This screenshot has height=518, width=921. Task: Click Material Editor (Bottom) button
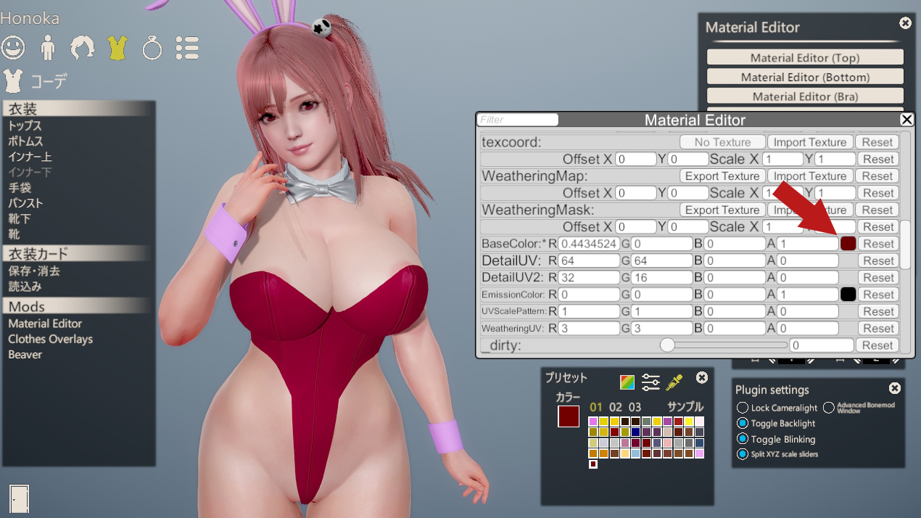coord(805,77)
